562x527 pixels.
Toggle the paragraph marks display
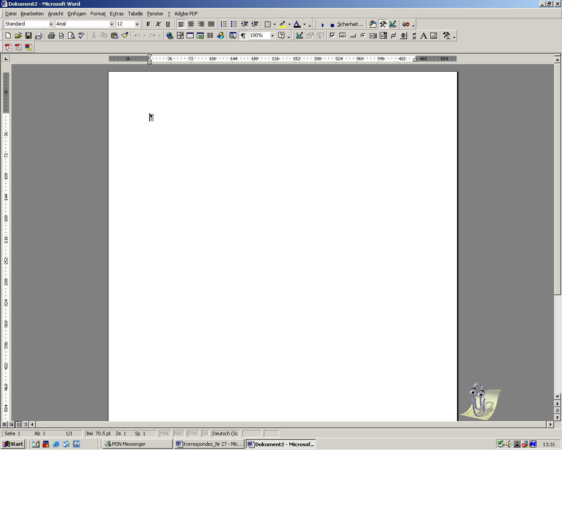point(243,36)
